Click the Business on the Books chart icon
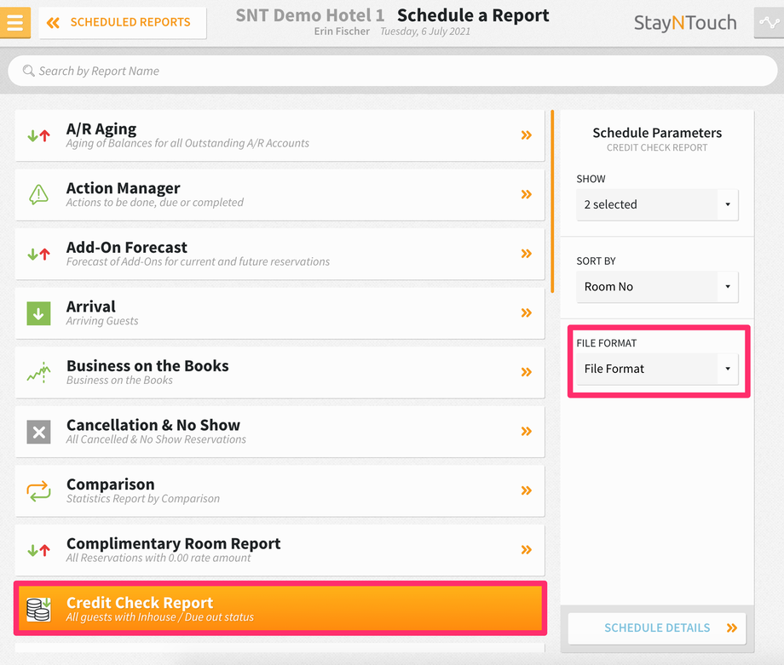 click(x=38, y=373)
